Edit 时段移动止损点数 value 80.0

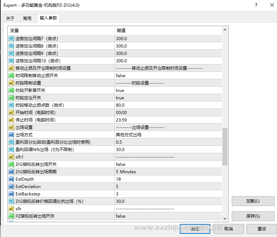[168, 105]
